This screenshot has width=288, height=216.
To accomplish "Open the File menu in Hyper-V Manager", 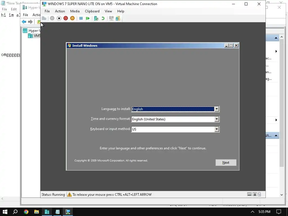I will coord(26,15).
